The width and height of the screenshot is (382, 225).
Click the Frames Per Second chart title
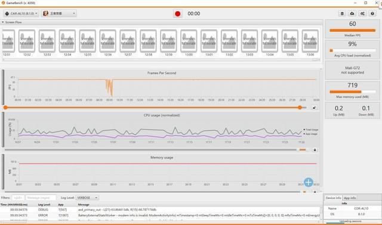tap(162, 73)
